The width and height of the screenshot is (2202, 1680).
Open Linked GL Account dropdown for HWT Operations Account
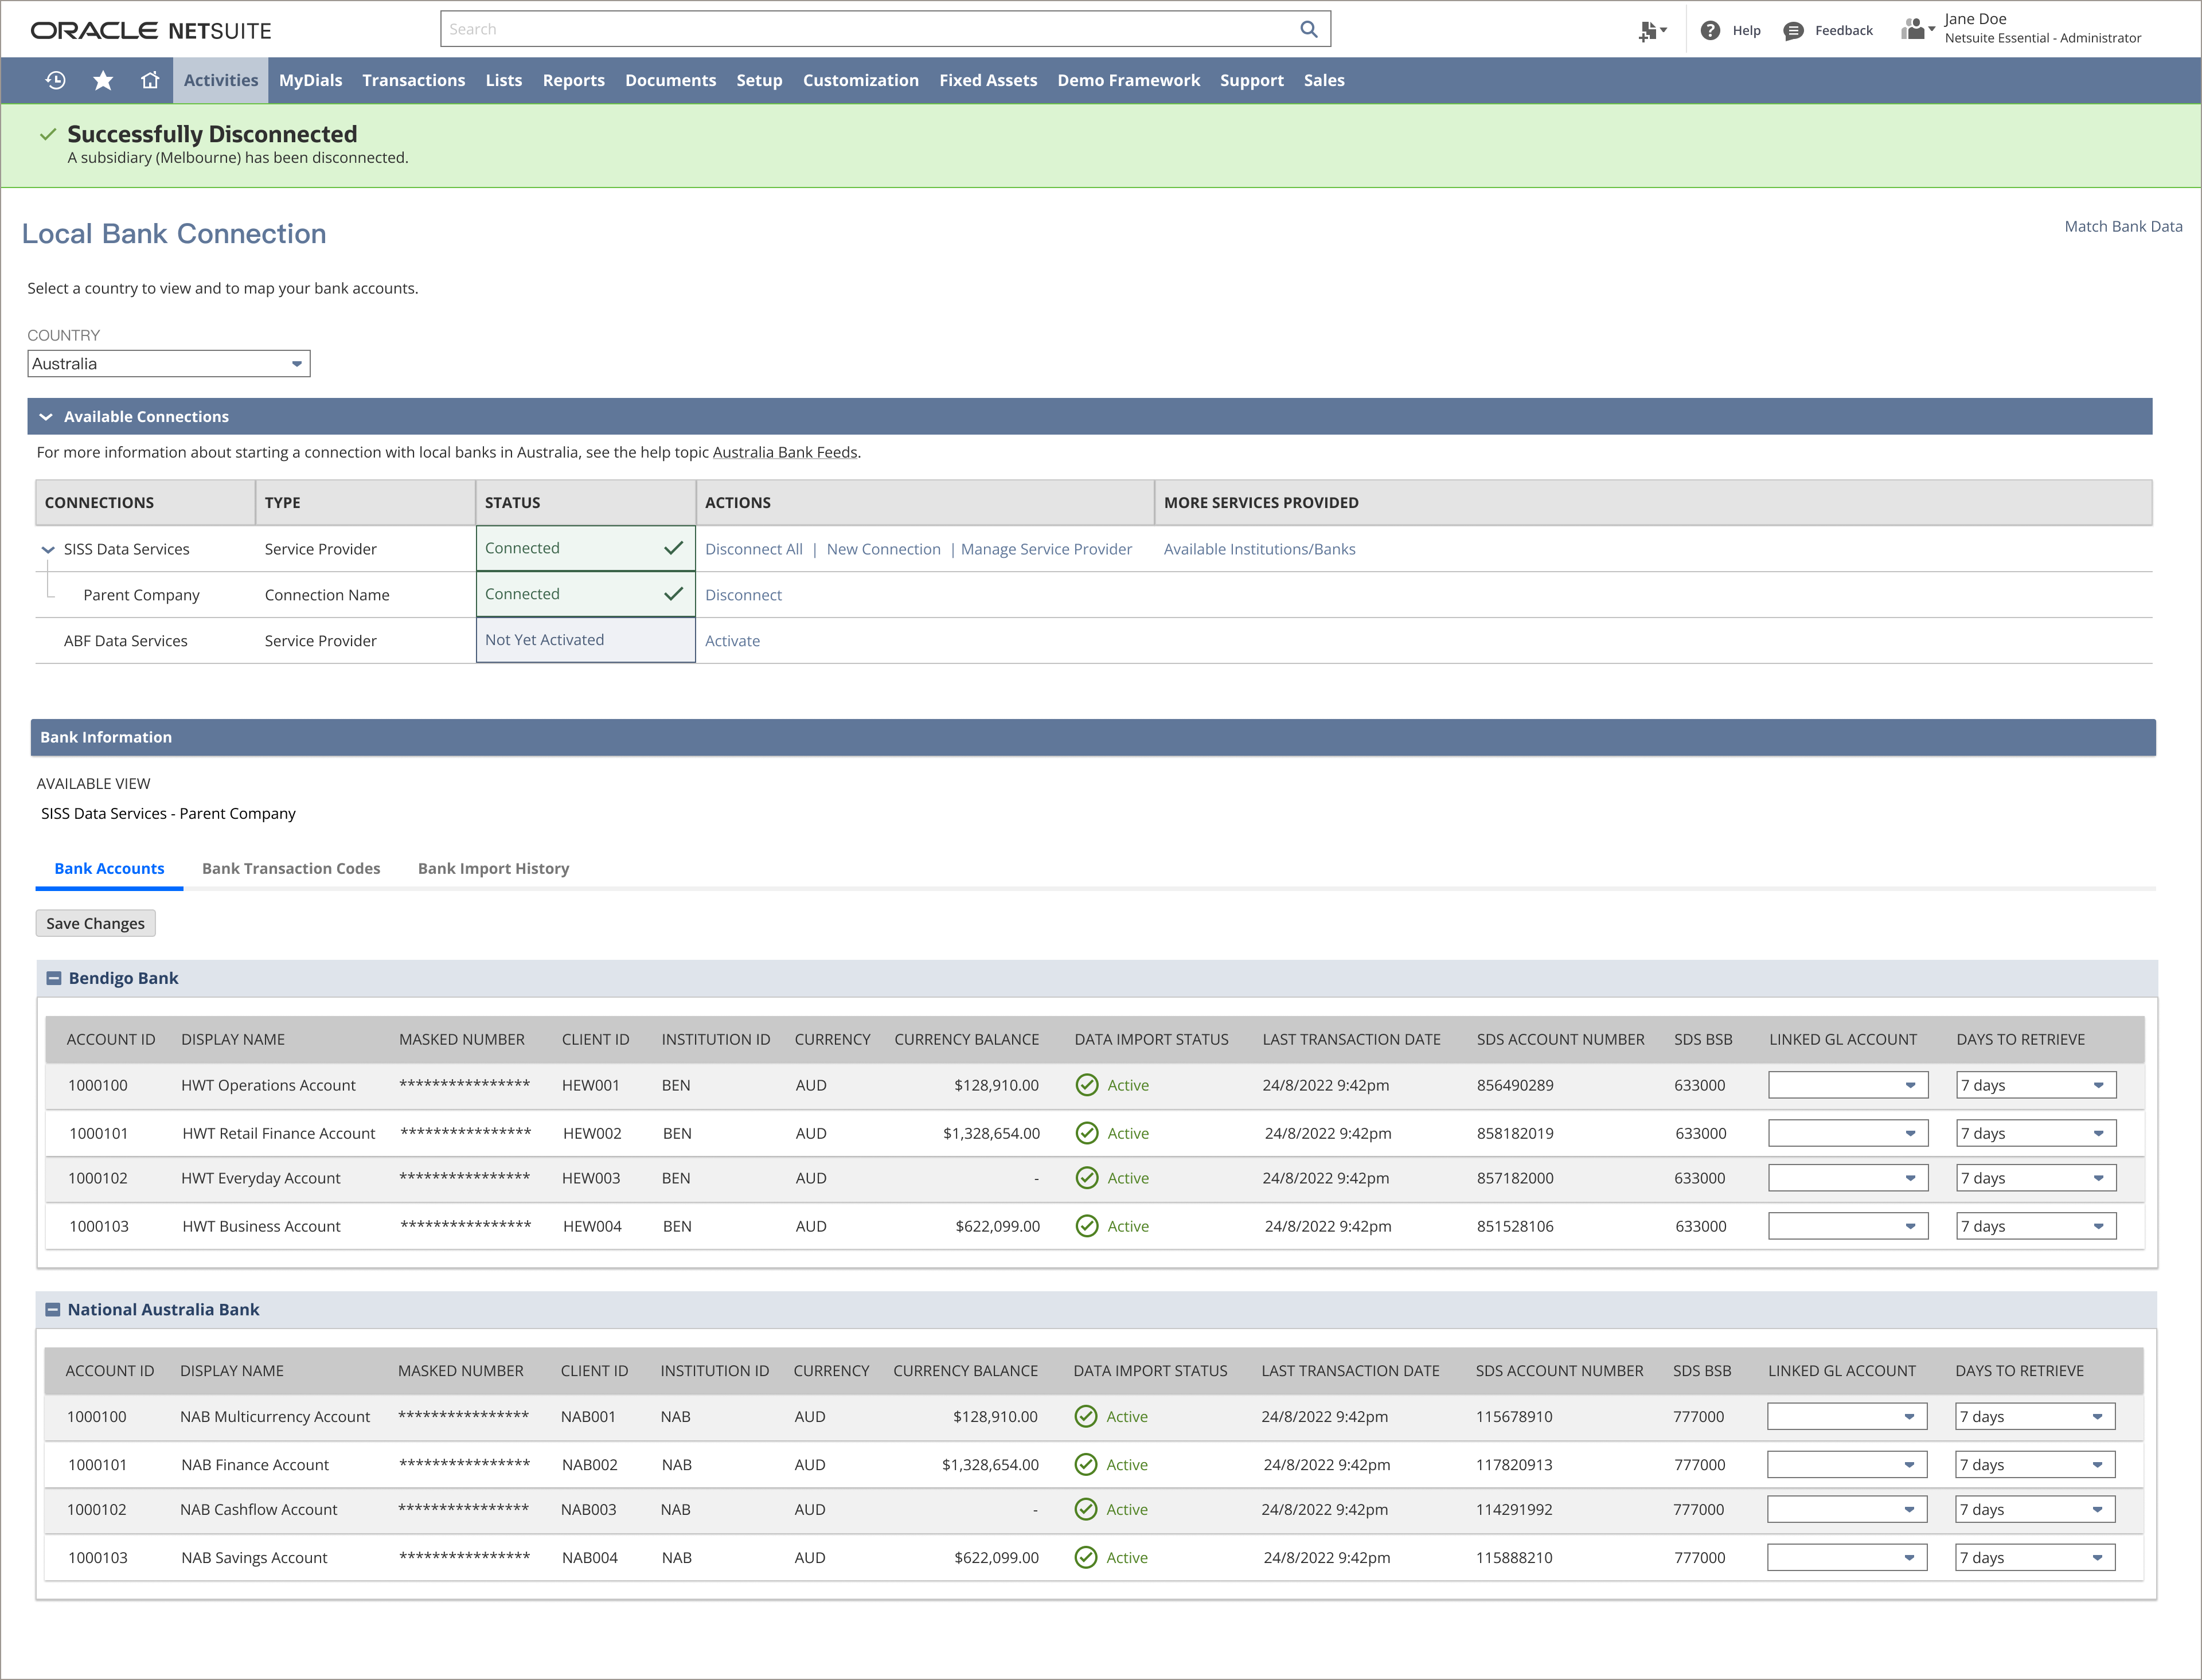click(x=1848, y=1085)
